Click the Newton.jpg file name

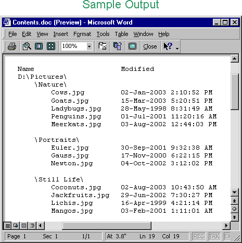[x=72, y=164]
